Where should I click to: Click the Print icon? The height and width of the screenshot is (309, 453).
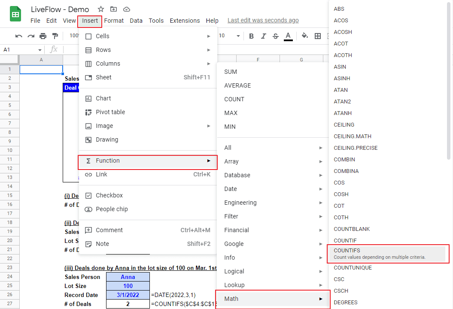coord(43,36)
